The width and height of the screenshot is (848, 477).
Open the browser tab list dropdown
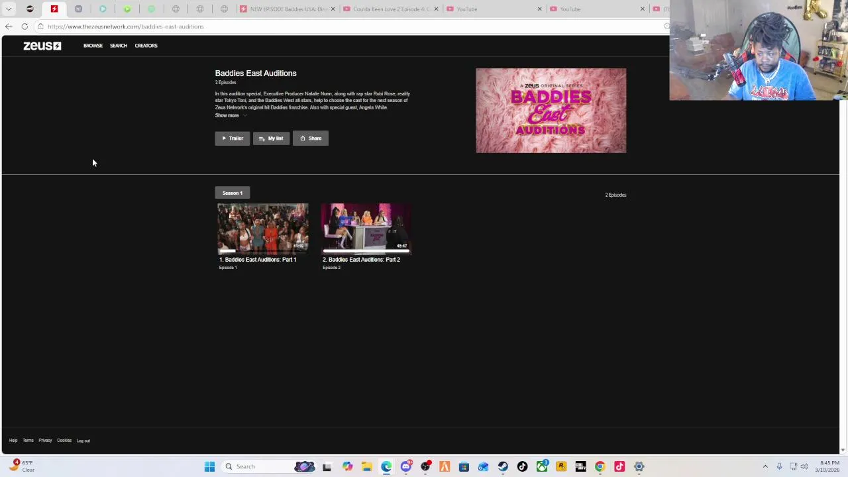[x=9, y=9]
